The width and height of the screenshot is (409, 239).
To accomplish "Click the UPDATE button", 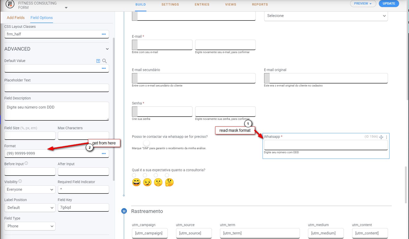I will point(389,4).
